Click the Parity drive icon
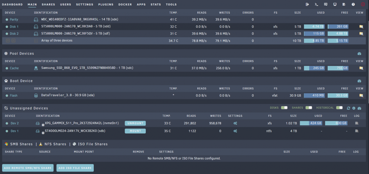Viewport: 369px width, 174px height. pos(36,20)
